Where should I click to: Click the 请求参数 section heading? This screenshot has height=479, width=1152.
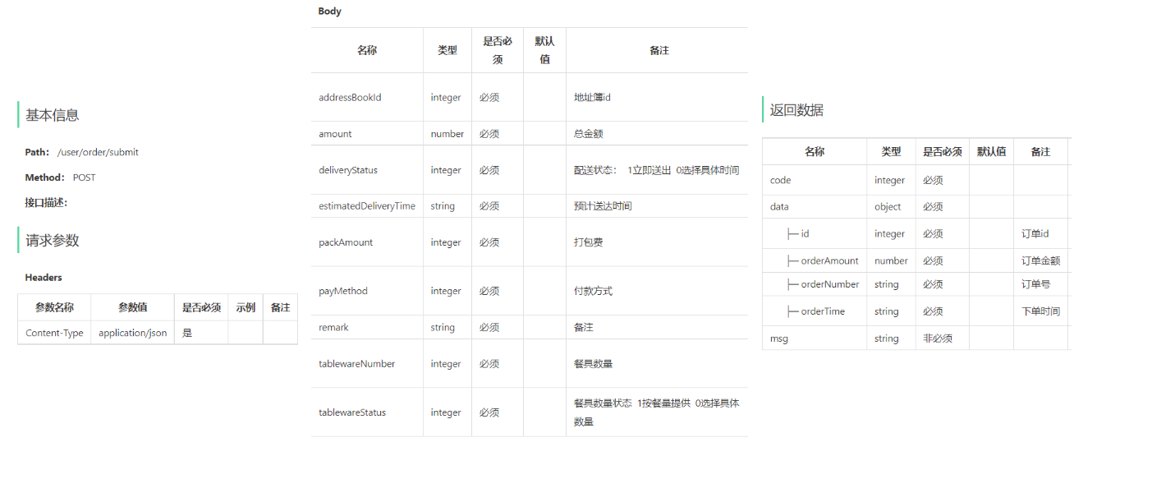tap(53, 241)
